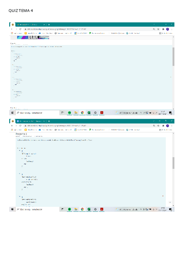Open Settings gear from the upper taskbar
This screenshot has height=258, width=183.
pyautogui.click(x=95, y=113)
